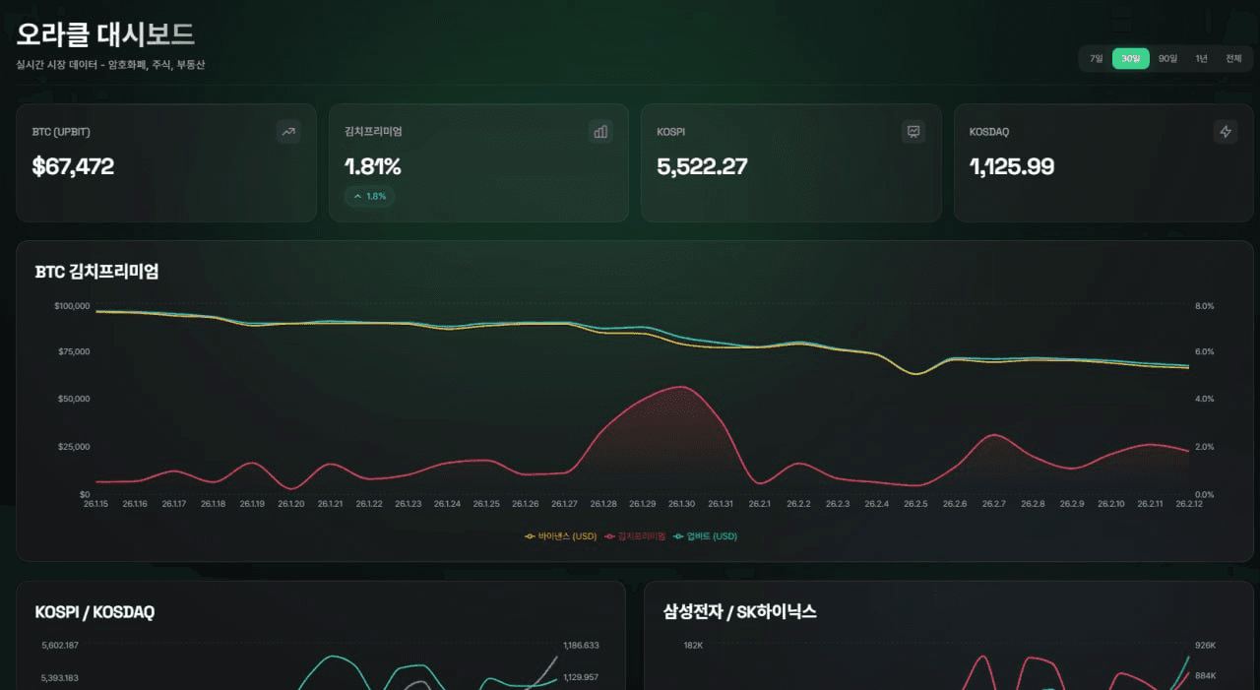The image size is (1260, 690).
Task: Click the 8.0% right axis label
Action: click(1205, 306)
